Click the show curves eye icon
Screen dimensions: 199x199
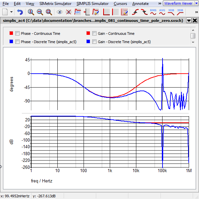[x=60, y=12]
